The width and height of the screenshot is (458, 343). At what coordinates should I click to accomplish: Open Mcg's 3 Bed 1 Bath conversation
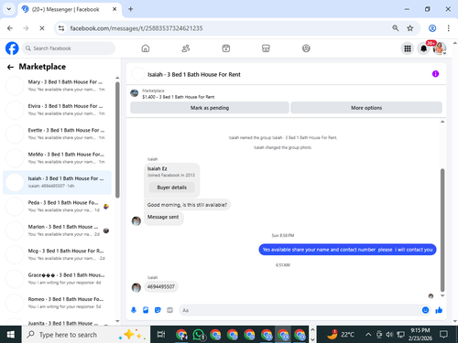(57, 254)
